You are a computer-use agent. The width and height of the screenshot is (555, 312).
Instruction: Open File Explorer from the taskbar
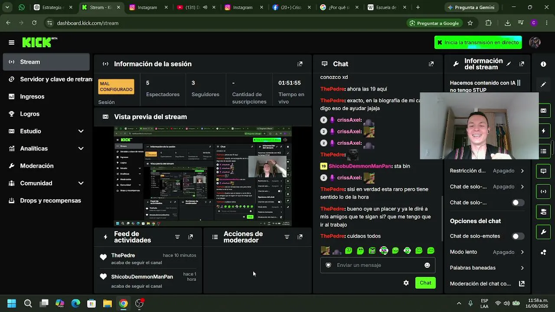pyautogui.click(x=108, y=303)
